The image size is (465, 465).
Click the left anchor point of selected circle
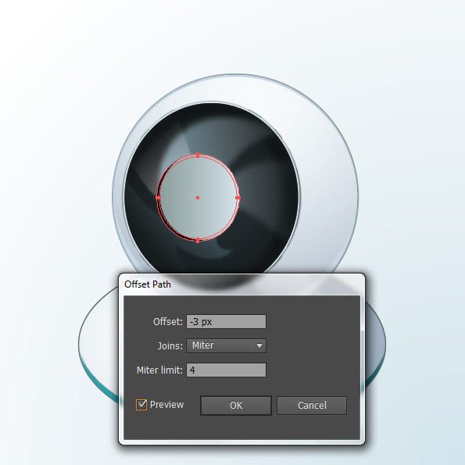click(158, 198)
